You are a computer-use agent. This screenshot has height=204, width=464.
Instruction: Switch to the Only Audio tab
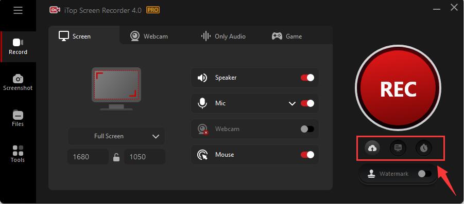(x=223, y=36)
